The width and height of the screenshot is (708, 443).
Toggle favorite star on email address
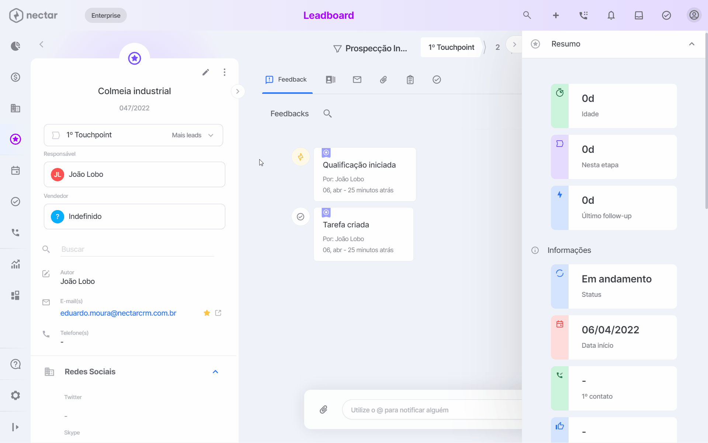point(207,313)
